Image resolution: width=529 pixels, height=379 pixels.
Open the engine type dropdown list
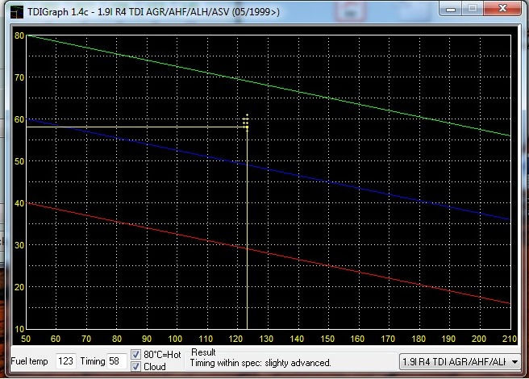pyautogui.click(x=514, y=361)
